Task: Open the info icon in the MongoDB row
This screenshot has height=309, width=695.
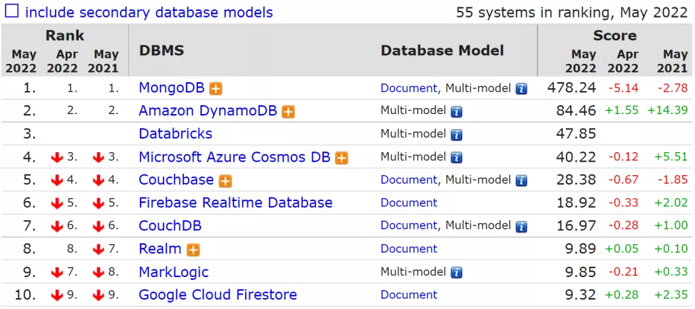Action: click(521, 88)
